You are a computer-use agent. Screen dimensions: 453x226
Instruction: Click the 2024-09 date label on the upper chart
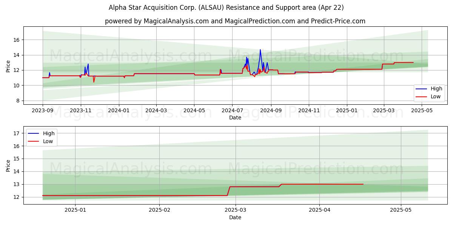[x=271, y=111]
